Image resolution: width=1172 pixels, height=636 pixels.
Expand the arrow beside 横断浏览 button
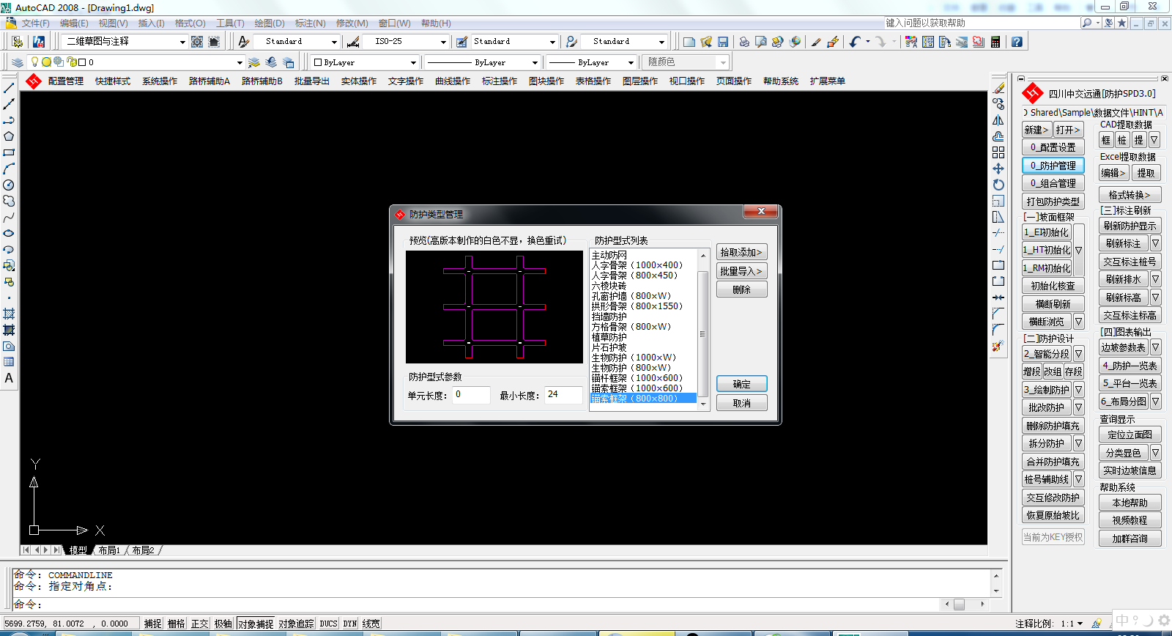pyautogui.click(x=1079, y=322)
